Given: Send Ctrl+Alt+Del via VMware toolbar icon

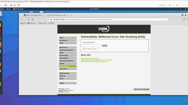Looking at the screenshot, I should click(11, 5).
